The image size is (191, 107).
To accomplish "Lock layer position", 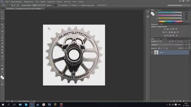I will coord(164,48).
